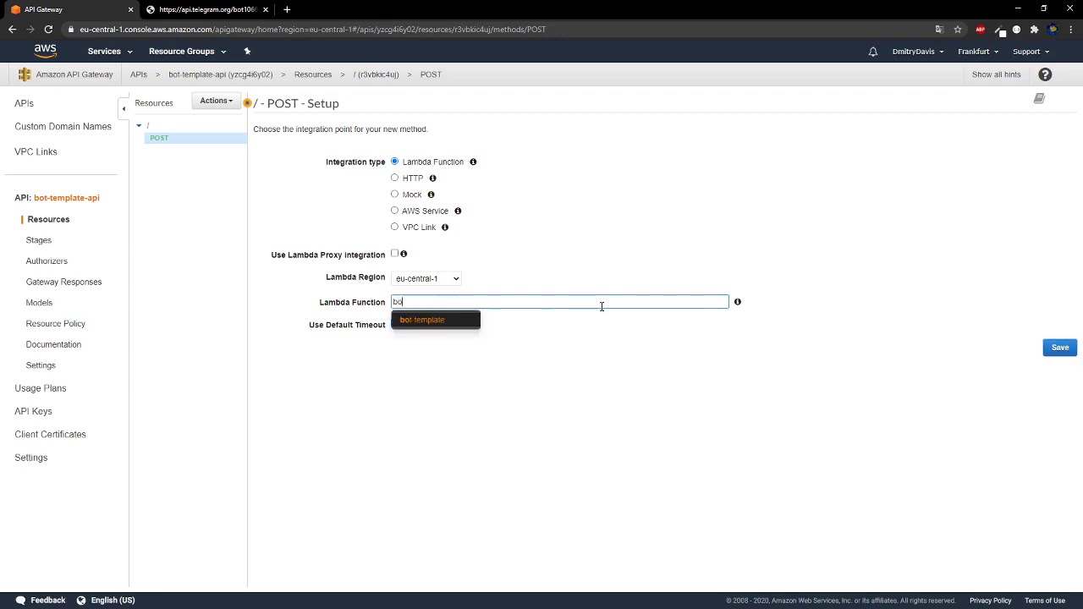Select HTTP integration type
This screenshot has height=609, width=1083.
click(394, 178)
